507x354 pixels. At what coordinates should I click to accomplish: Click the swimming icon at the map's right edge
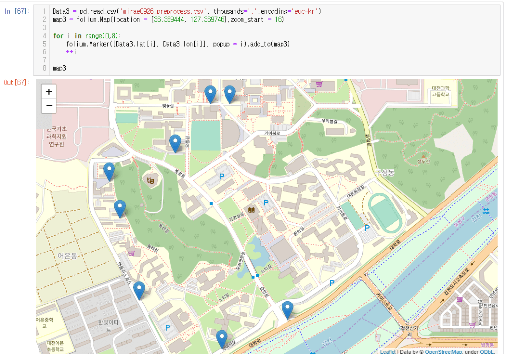point(486,211)
